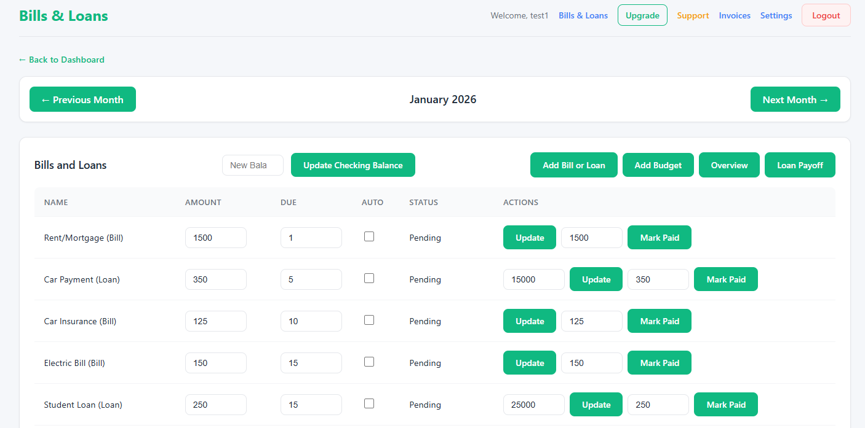
Task: Click the Upgrade button
Action: coord(642,15)
